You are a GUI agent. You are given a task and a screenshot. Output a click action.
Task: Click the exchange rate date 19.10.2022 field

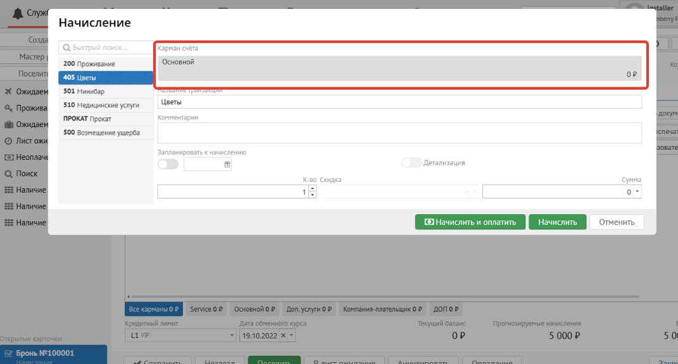260,336
